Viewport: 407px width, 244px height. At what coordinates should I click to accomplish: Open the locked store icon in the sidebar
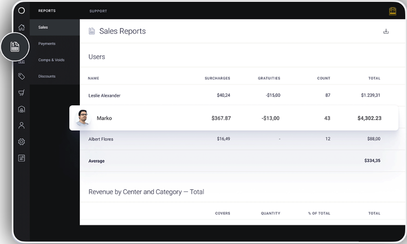(22, 109)
